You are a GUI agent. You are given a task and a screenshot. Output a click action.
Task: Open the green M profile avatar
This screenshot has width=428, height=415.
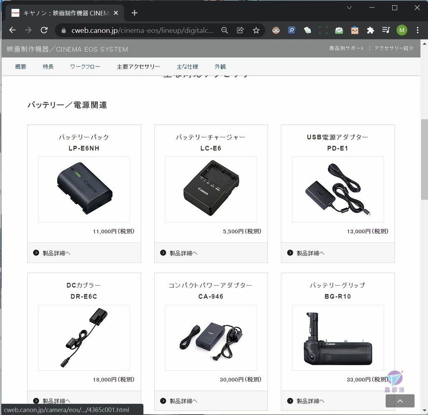tap(402, 30)
